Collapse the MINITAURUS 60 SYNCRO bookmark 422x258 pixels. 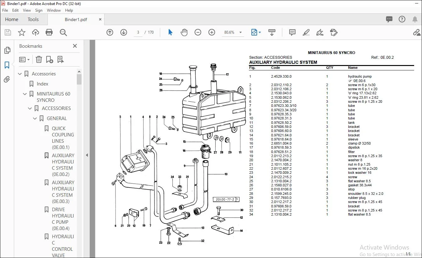pyautogui.click(x=25, y=94)
